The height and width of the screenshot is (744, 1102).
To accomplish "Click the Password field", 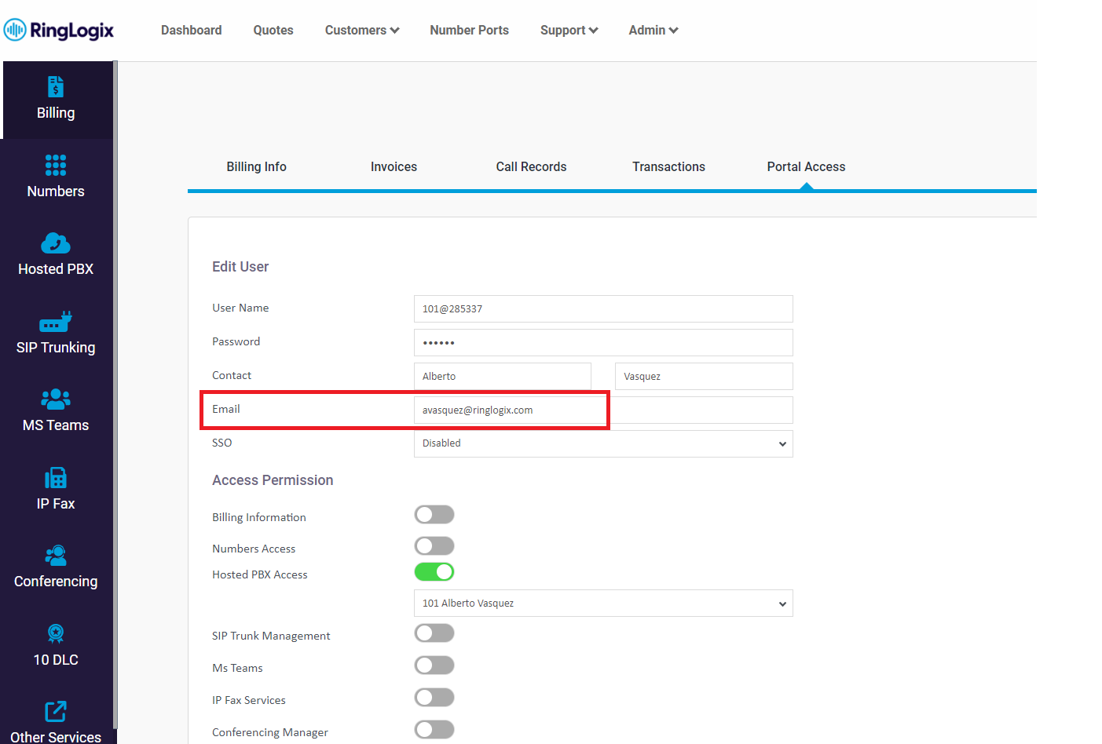I will tap(603, 343).
